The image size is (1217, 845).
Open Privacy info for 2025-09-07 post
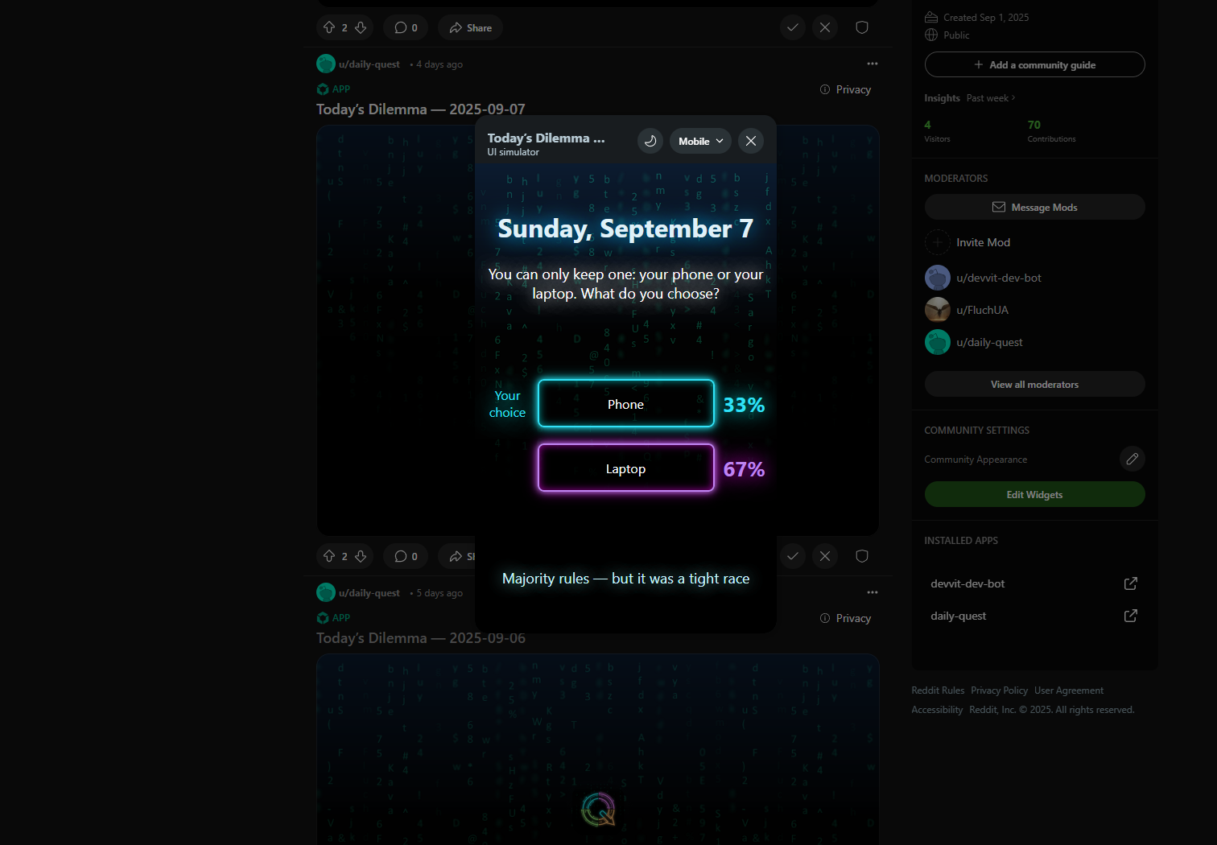click(845, 89)
